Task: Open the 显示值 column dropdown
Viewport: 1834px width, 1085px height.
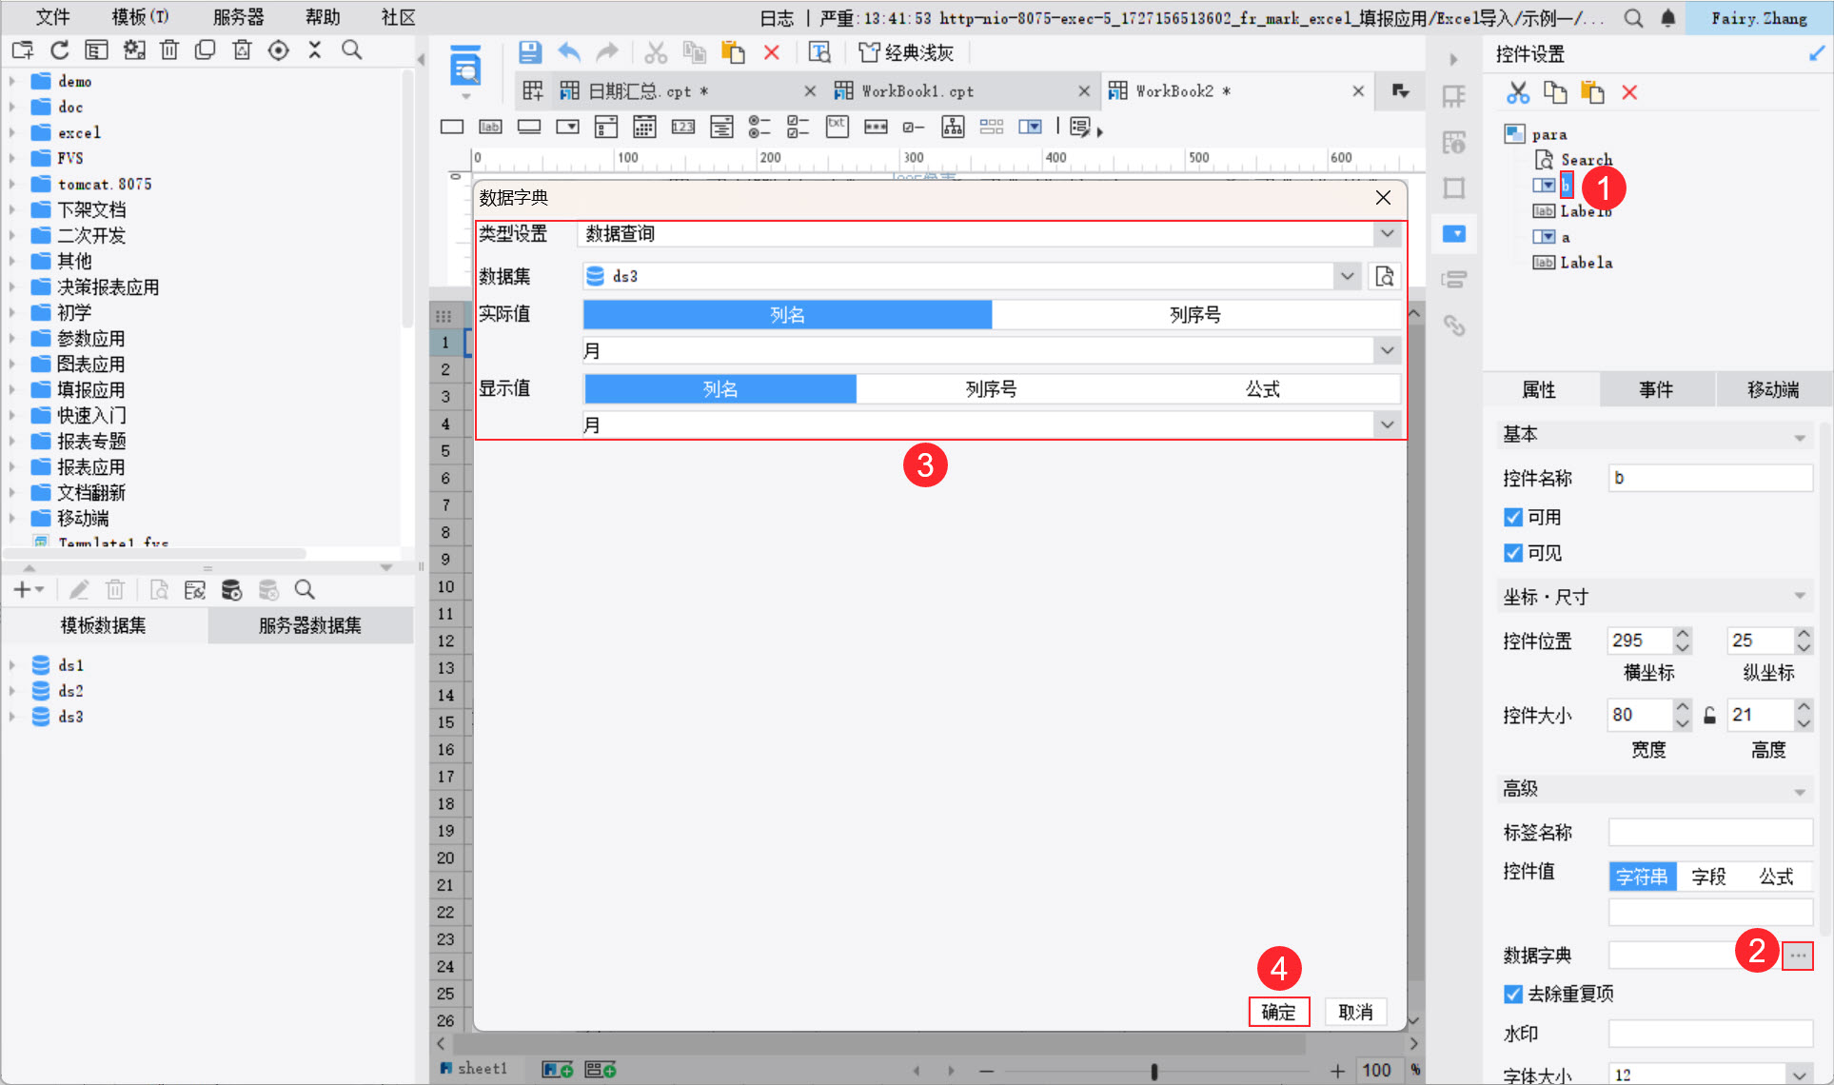Action: coord(1388,424)
